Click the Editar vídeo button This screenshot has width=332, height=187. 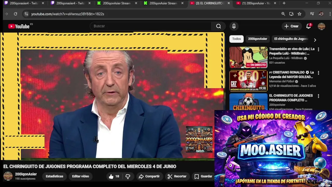[x=80, y=176]
